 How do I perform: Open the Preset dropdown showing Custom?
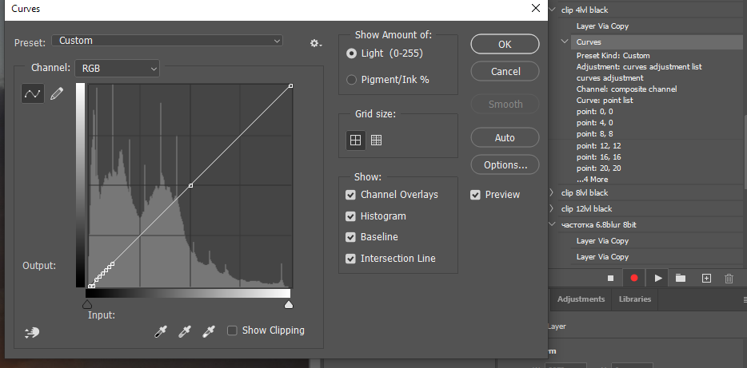tap(166, 41)
